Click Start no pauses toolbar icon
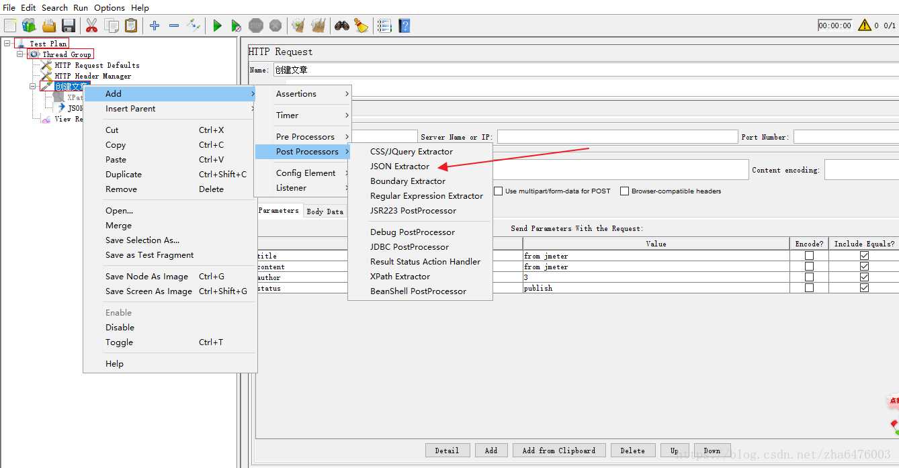The height and width of the screenshot is (468, 899). coord(236,26)
